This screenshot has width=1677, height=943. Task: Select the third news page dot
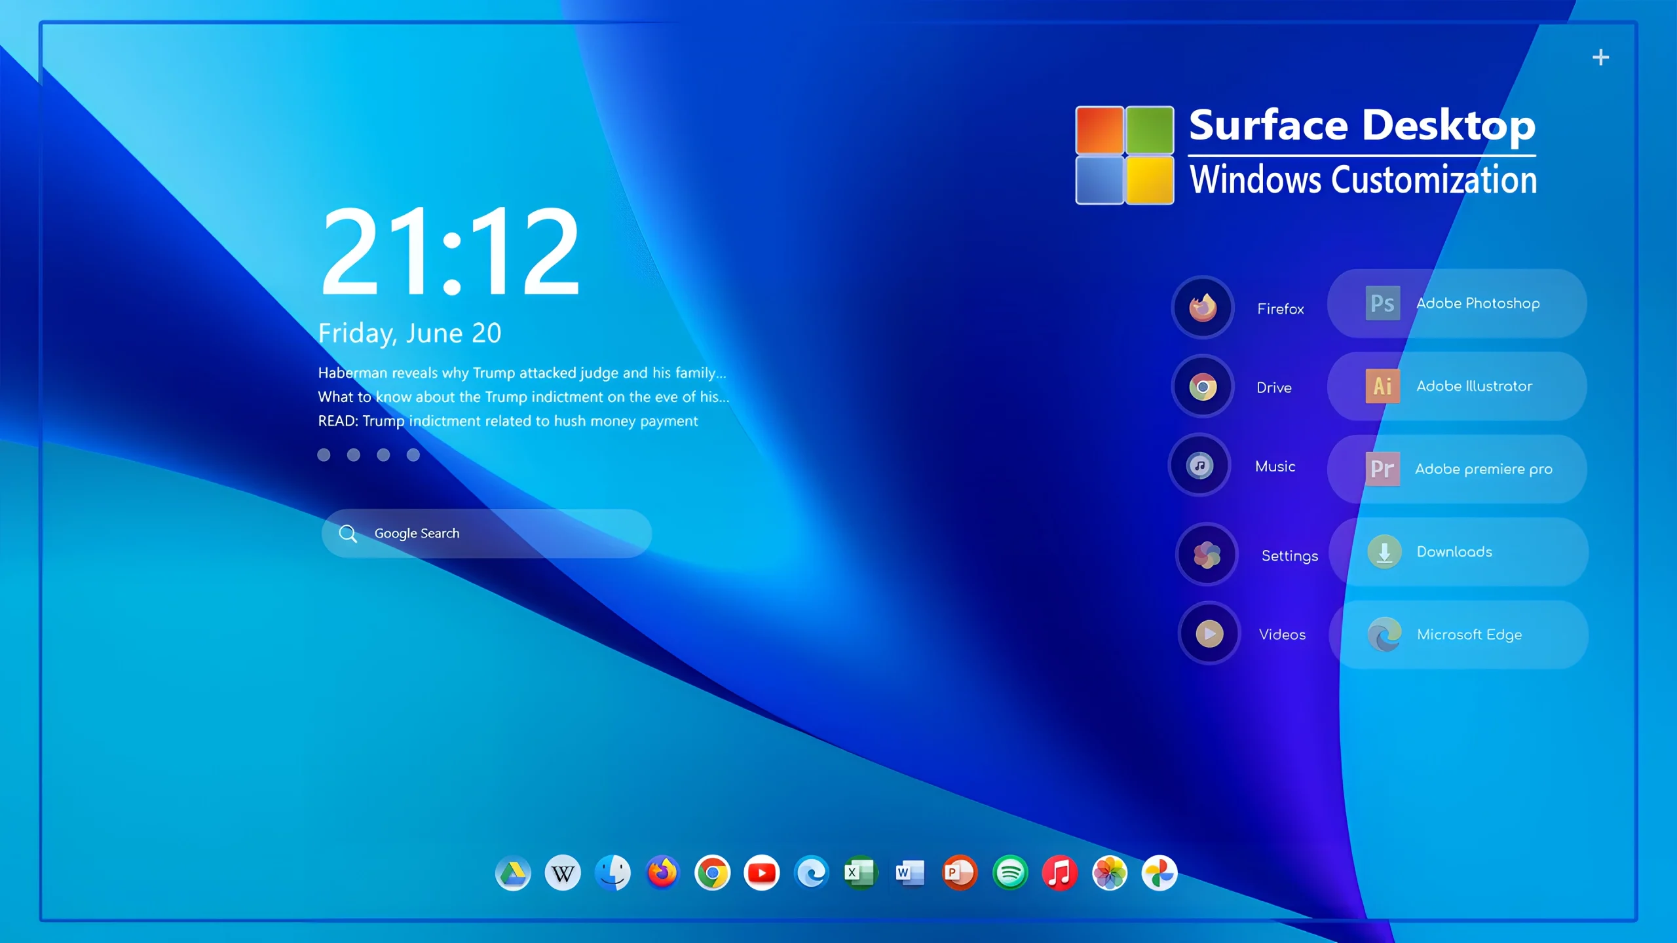383,454
